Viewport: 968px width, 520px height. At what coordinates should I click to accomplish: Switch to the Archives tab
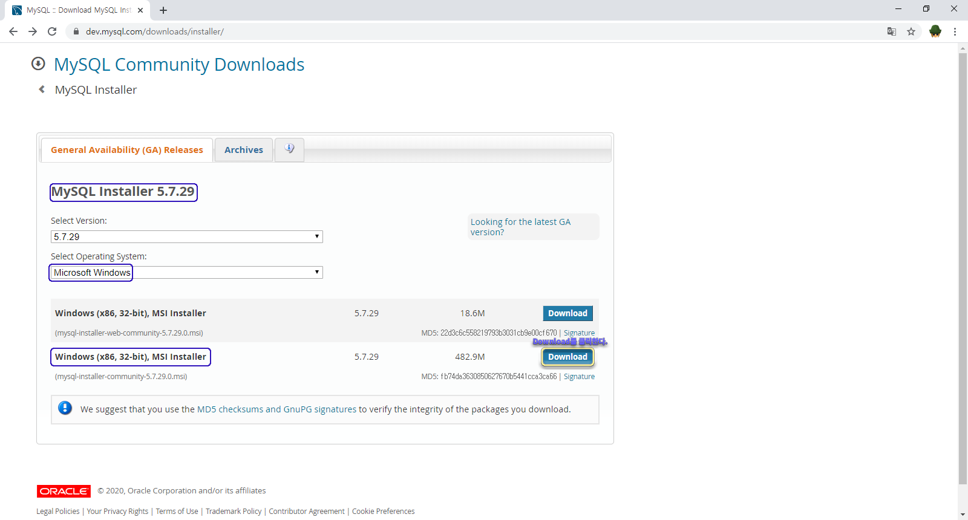(244, 150)
